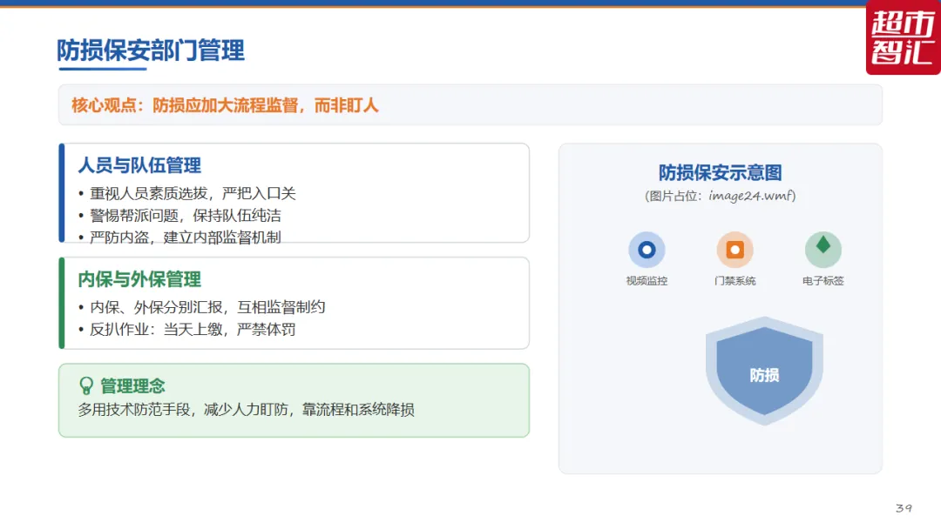This screenshot has height=529, width=941.
Task: Click the 防损保安示意图 panel title
Action: pyautogui.click(x=721, y=172)
